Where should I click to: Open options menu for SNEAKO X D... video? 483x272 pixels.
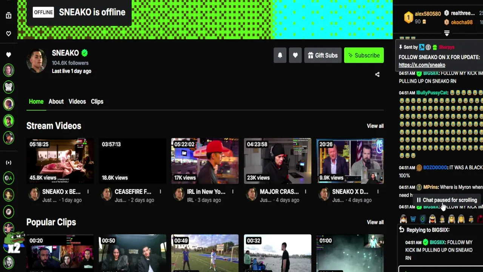[378, 192]
